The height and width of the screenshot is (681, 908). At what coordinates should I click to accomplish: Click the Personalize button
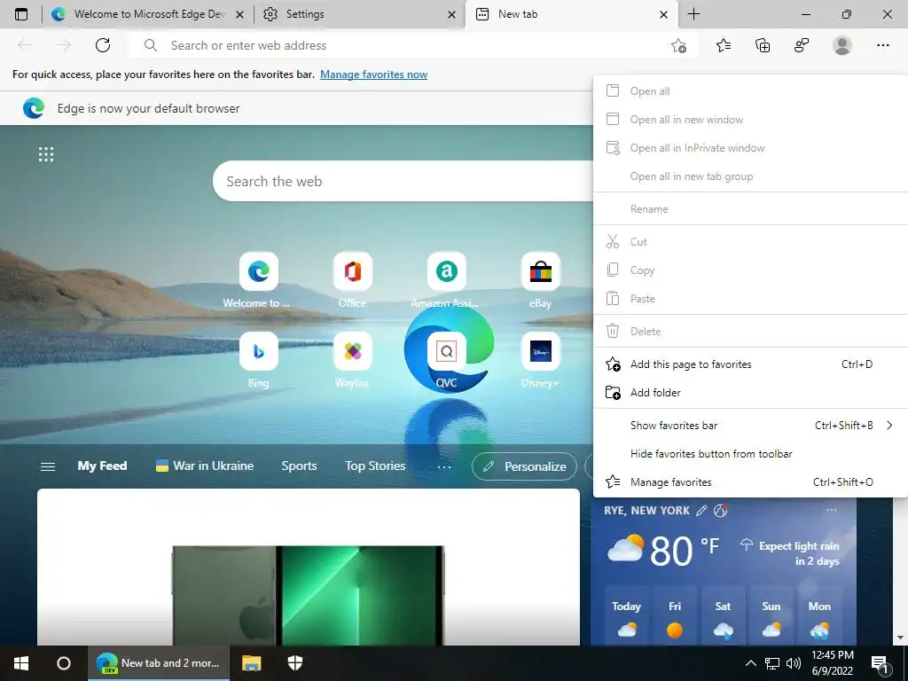click(x=524, y=466)
